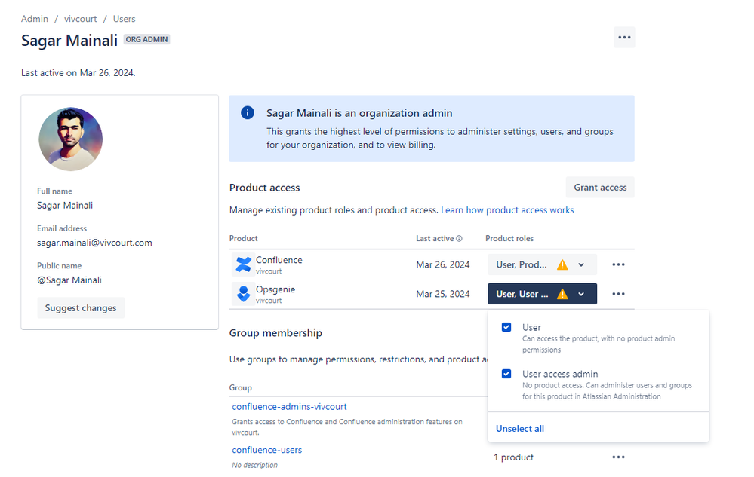The image size is (754, 477).
Task: Click the Mar 25, 2024 Opsgenie date
Action: point(443,294)
